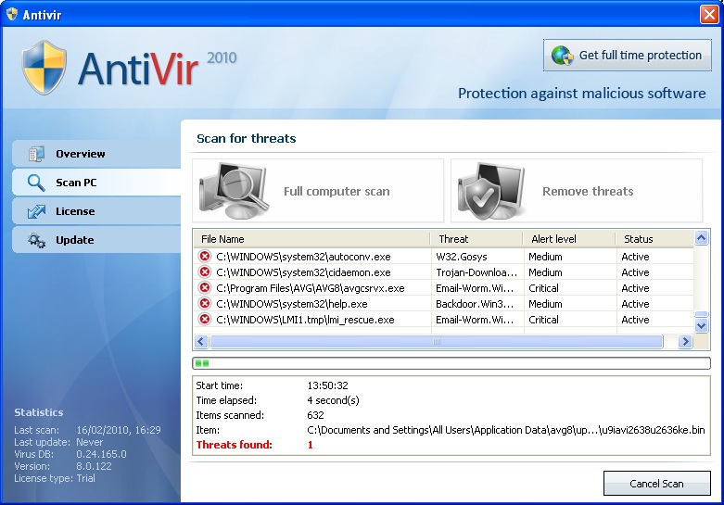Click the red X icon beside help.exe
This screenshot has width=724, height=505.
point(205,303)
